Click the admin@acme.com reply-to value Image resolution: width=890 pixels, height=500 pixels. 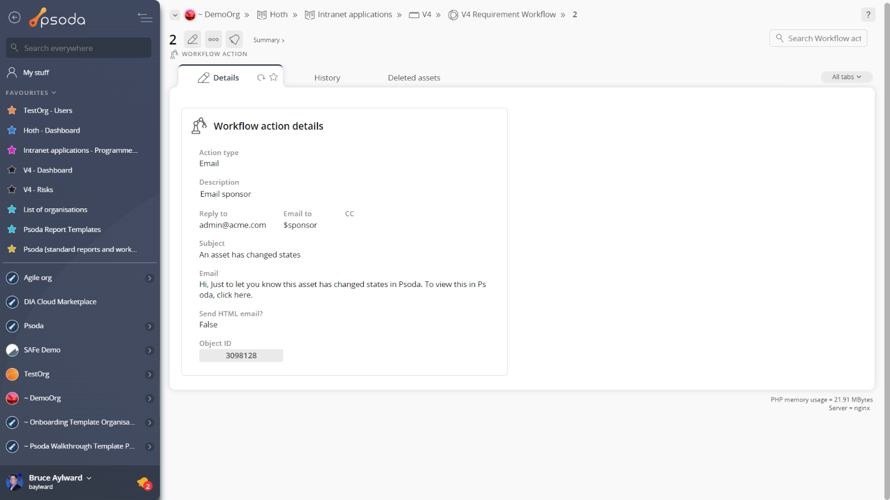click(x=233, y=225)
